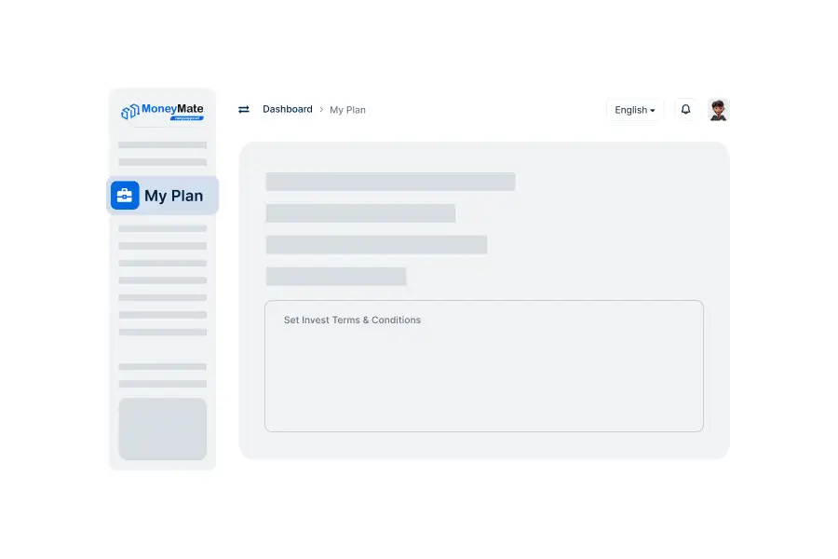
Task: Click the first sidebar placeholder line under logo
Action: (x=162, y=145)
